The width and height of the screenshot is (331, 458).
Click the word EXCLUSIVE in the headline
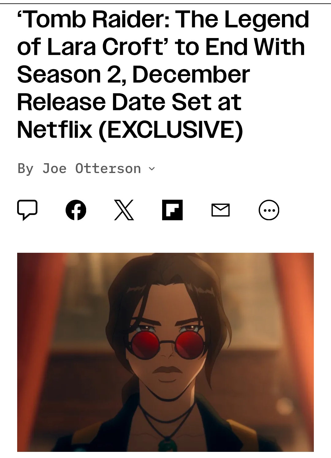click(171, 129)
